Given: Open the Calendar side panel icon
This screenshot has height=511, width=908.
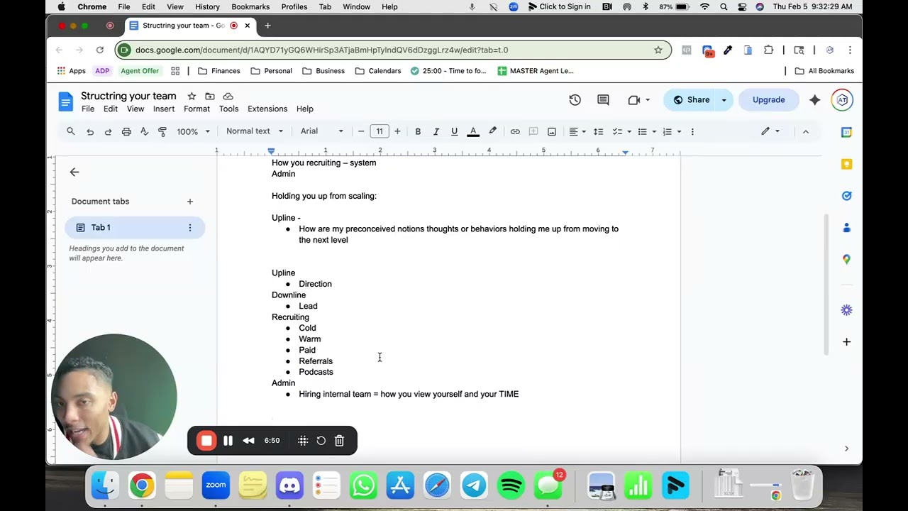Looking at the screenshot, I should [x=846, y=133].
